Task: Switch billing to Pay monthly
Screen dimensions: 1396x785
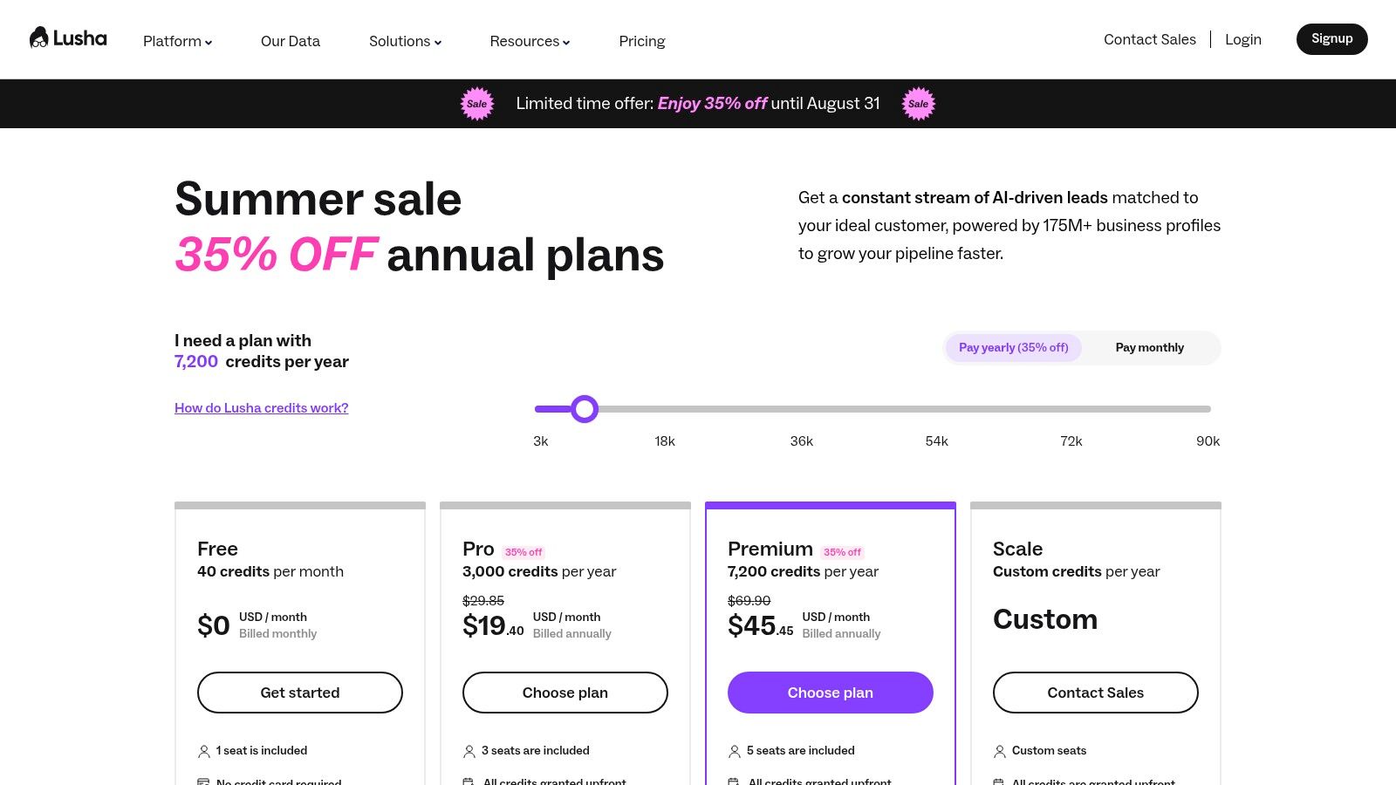Action: tap(1150, 347)
